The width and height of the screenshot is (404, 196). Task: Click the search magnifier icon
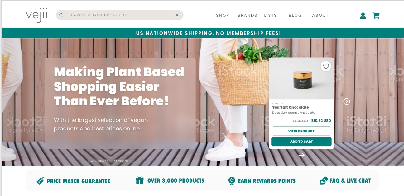pos(61,15)
